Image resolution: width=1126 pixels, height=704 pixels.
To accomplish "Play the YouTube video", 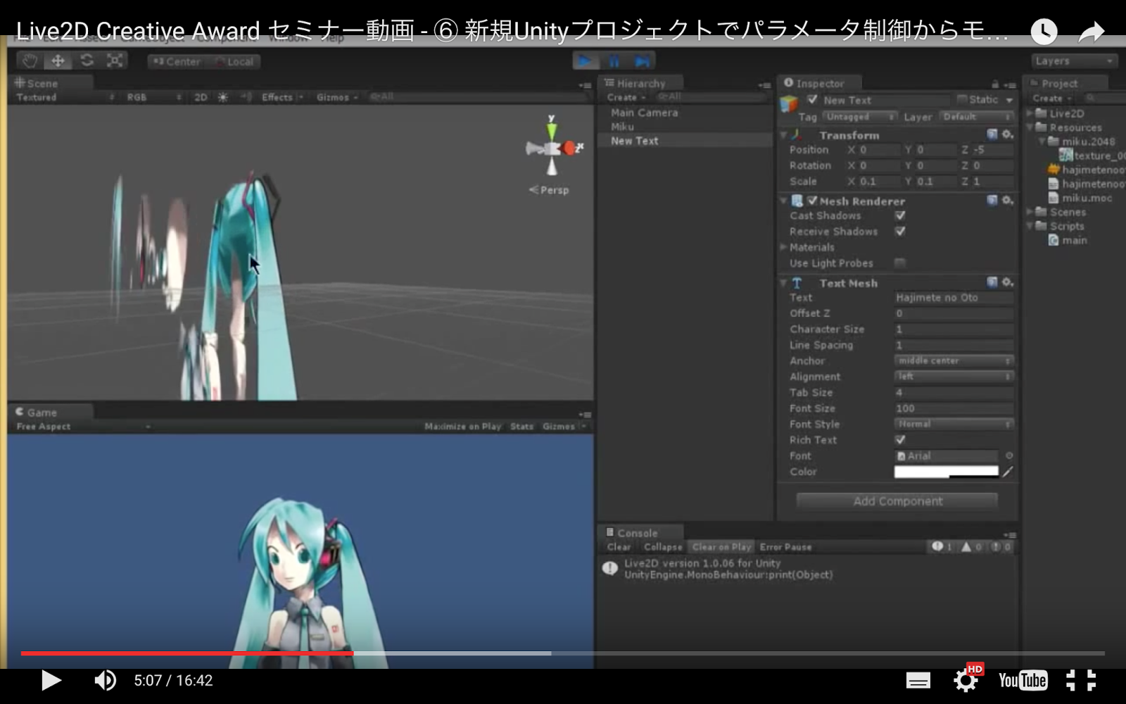I will [x=50, y=680].
